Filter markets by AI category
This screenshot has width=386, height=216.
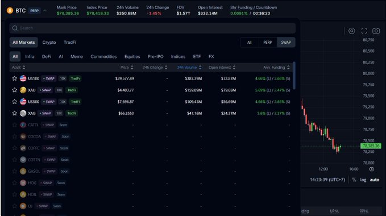(61, 57)
